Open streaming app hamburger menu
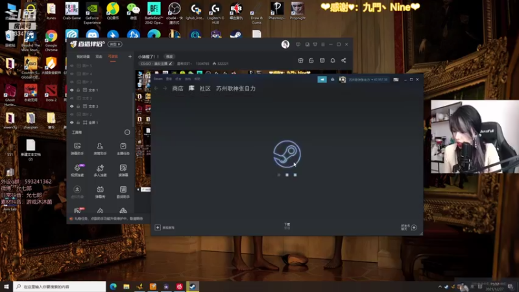The image size is (519, 292). pyautogui.click(x=323, y=44)
